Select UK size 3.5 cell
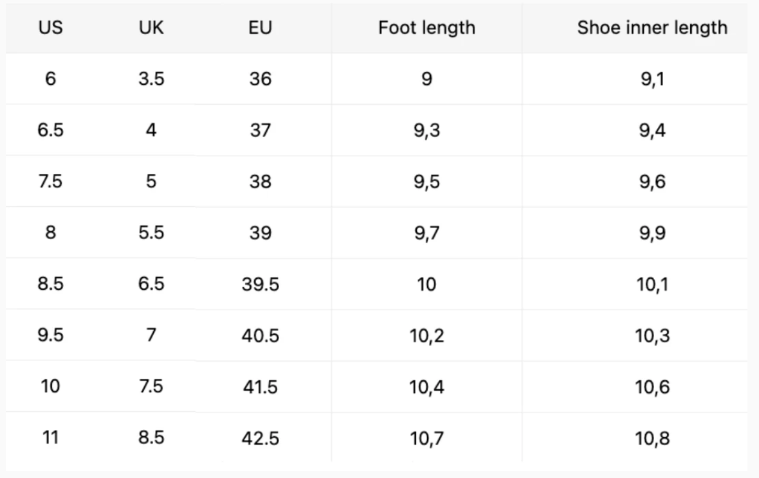The image size is (759, 478). click(151, 79)
